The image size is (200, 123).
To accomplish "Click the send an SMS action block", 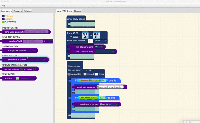I will coord(27,41).
